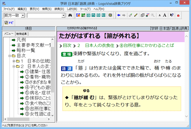Decrease font size with small A

pos(159,15)
